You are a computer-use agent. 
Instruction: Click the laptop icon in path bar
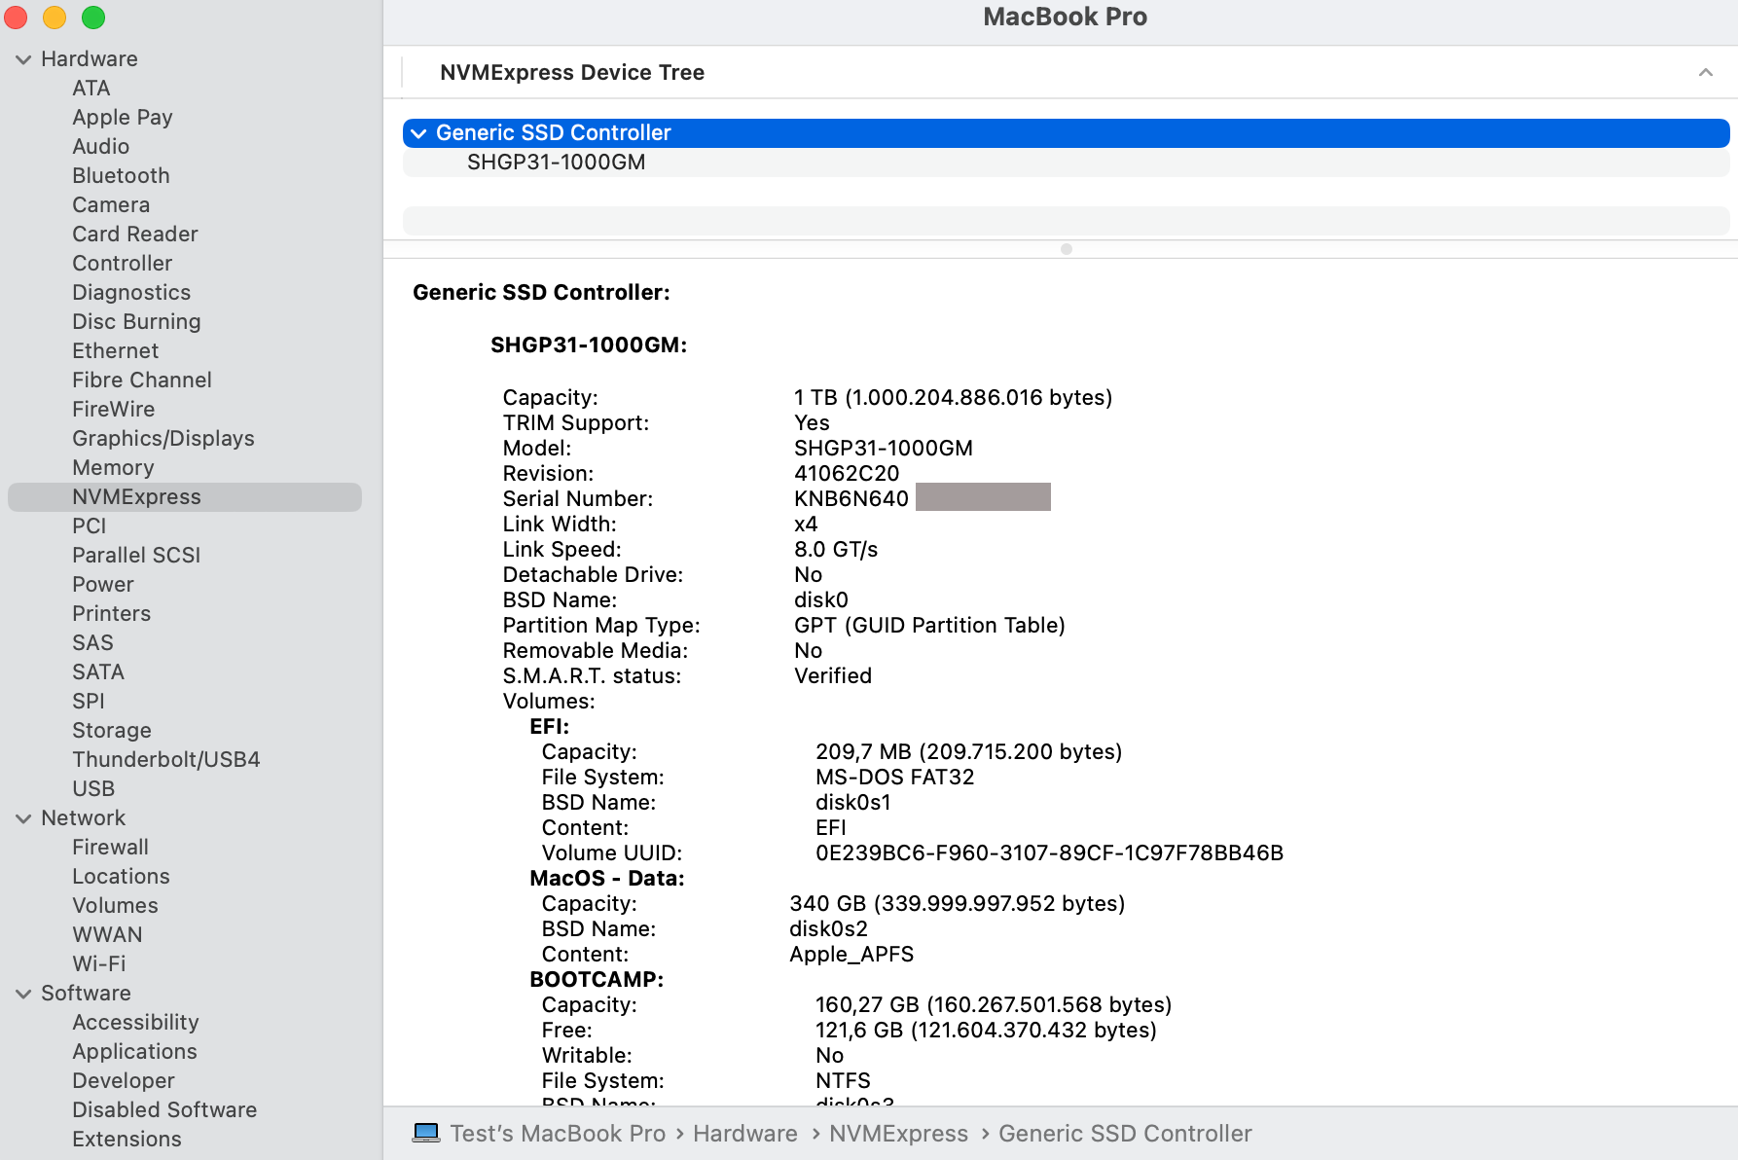point(426,1133)
